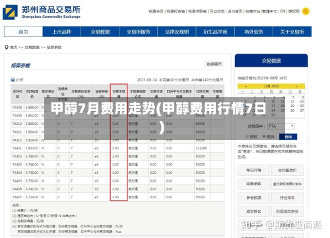Click TA402 settlement price 5,788.00
Viewport: 330px width, 238px height.
click(x=32, y=156)
